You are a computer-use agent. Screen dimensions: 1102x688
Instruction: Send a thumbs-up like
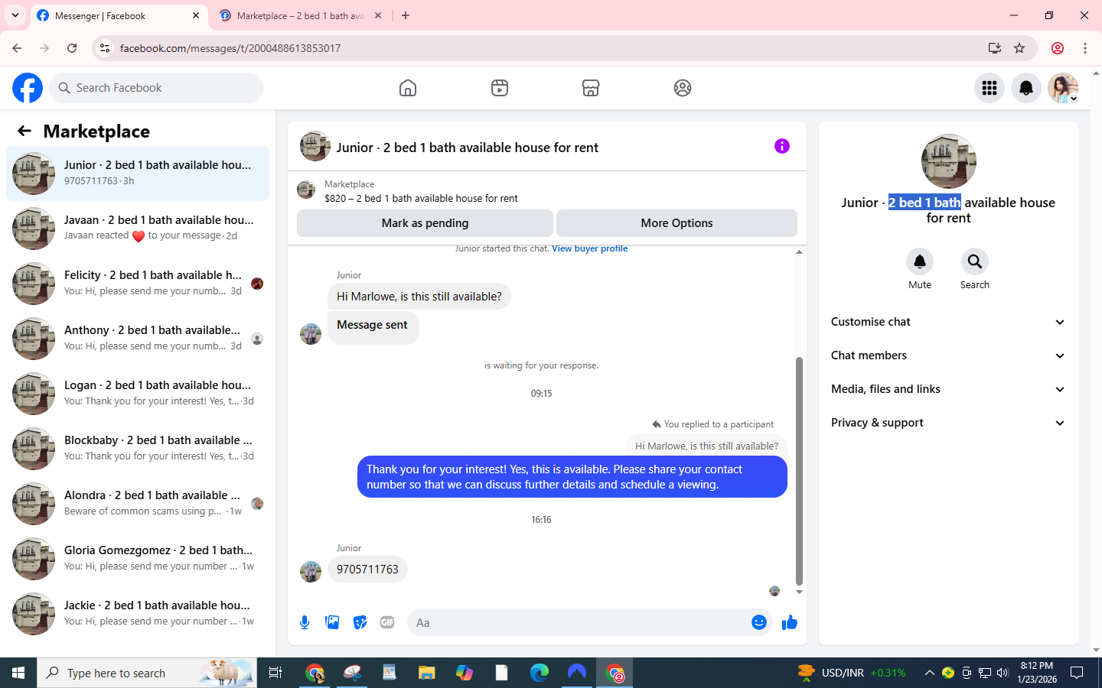790,622
